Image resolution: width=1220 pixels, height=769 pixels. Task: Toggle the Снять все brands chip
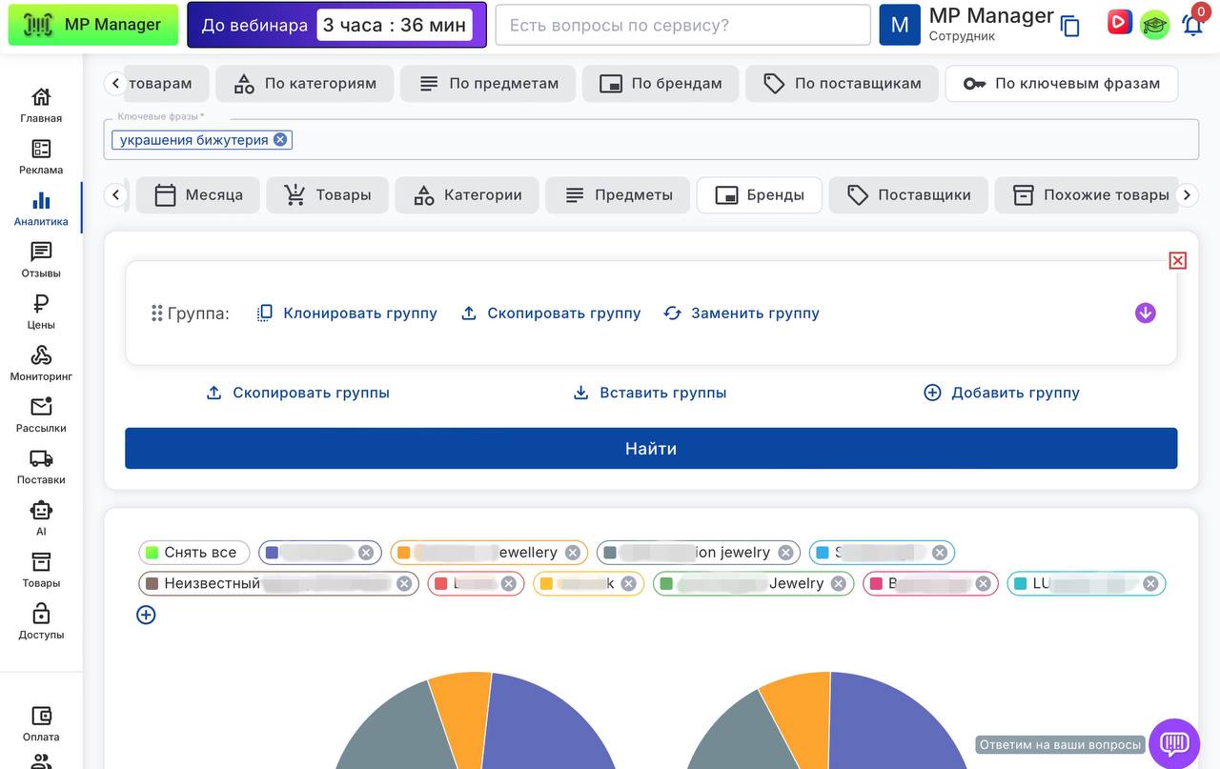pos(193,553)
